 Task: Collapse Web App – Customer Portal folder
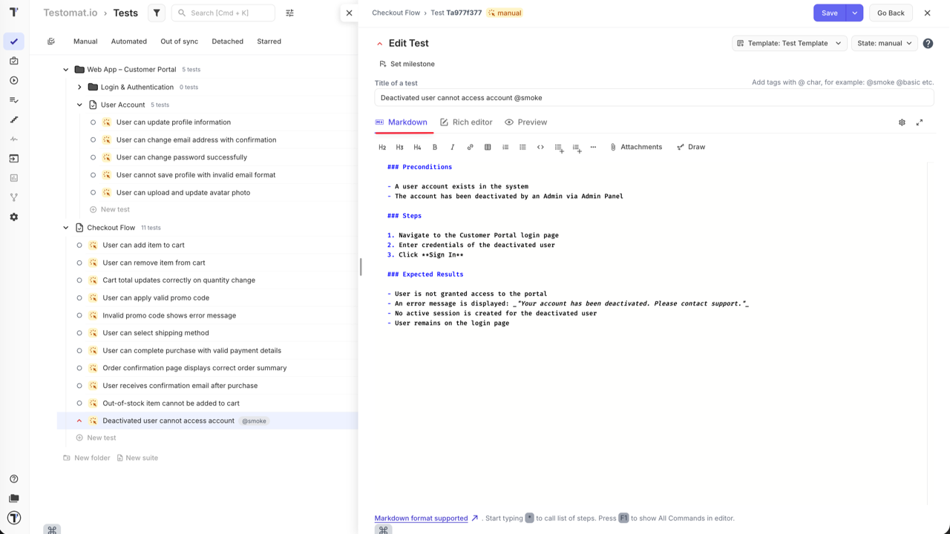click(x=66, y=70)
